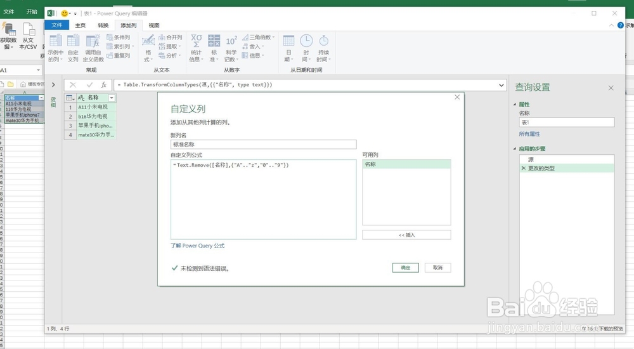Viewport: 634px width, 349px height.
Task: Click the 合并列 button
Action: point(170,37)
